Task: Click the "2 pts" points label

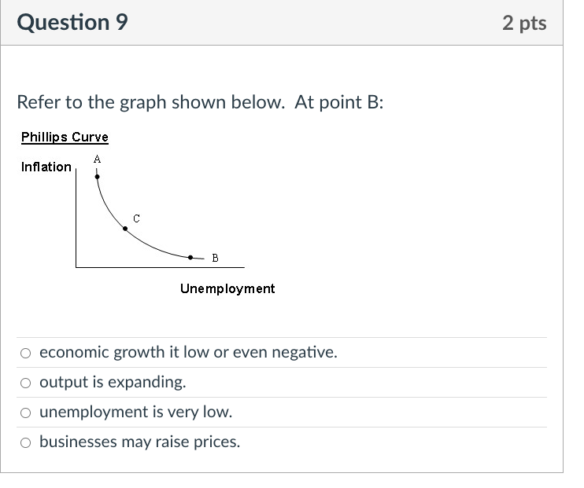Action: (x=523, y=23)
